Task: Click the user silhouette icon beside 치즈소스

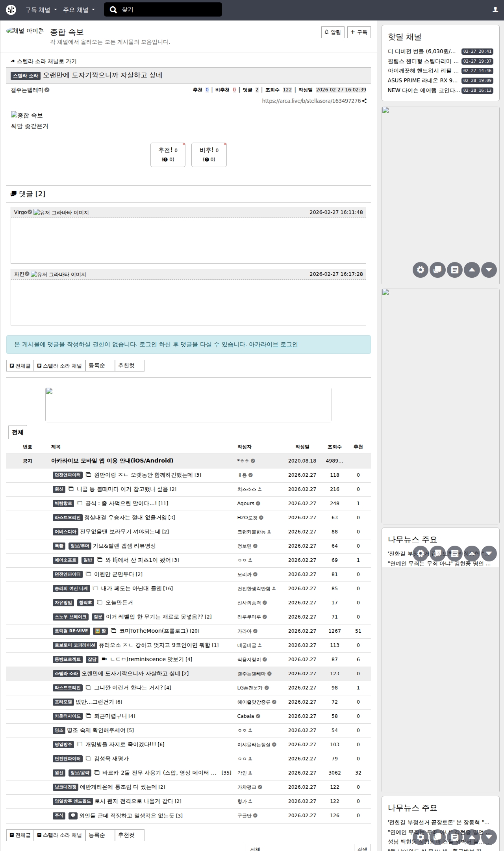Action: (x=260, y=489)
